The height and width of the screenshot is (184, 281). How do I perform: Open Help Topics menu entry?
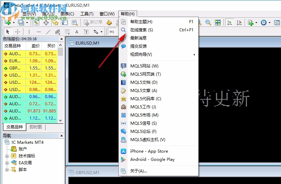(x=159, y=22)
